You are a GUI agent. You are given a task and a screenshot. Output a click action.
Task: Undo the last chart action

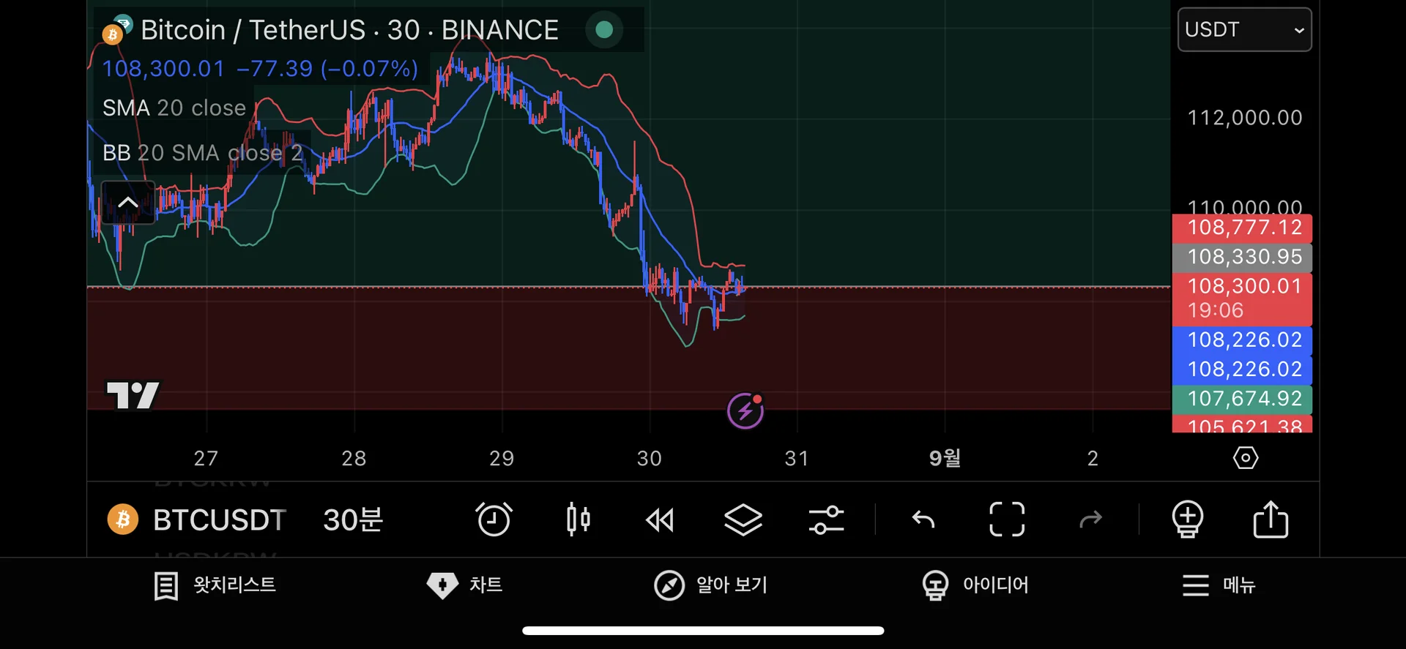923,520
